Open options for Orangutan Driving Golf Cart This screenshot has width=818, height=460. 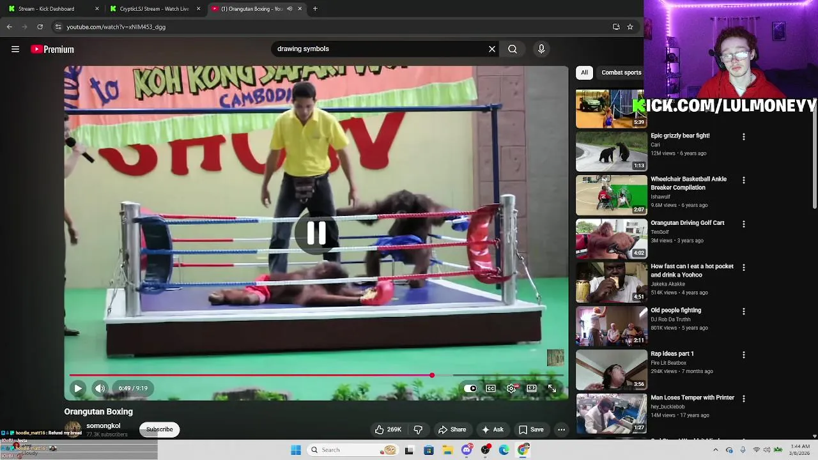(x=743, y=224)
